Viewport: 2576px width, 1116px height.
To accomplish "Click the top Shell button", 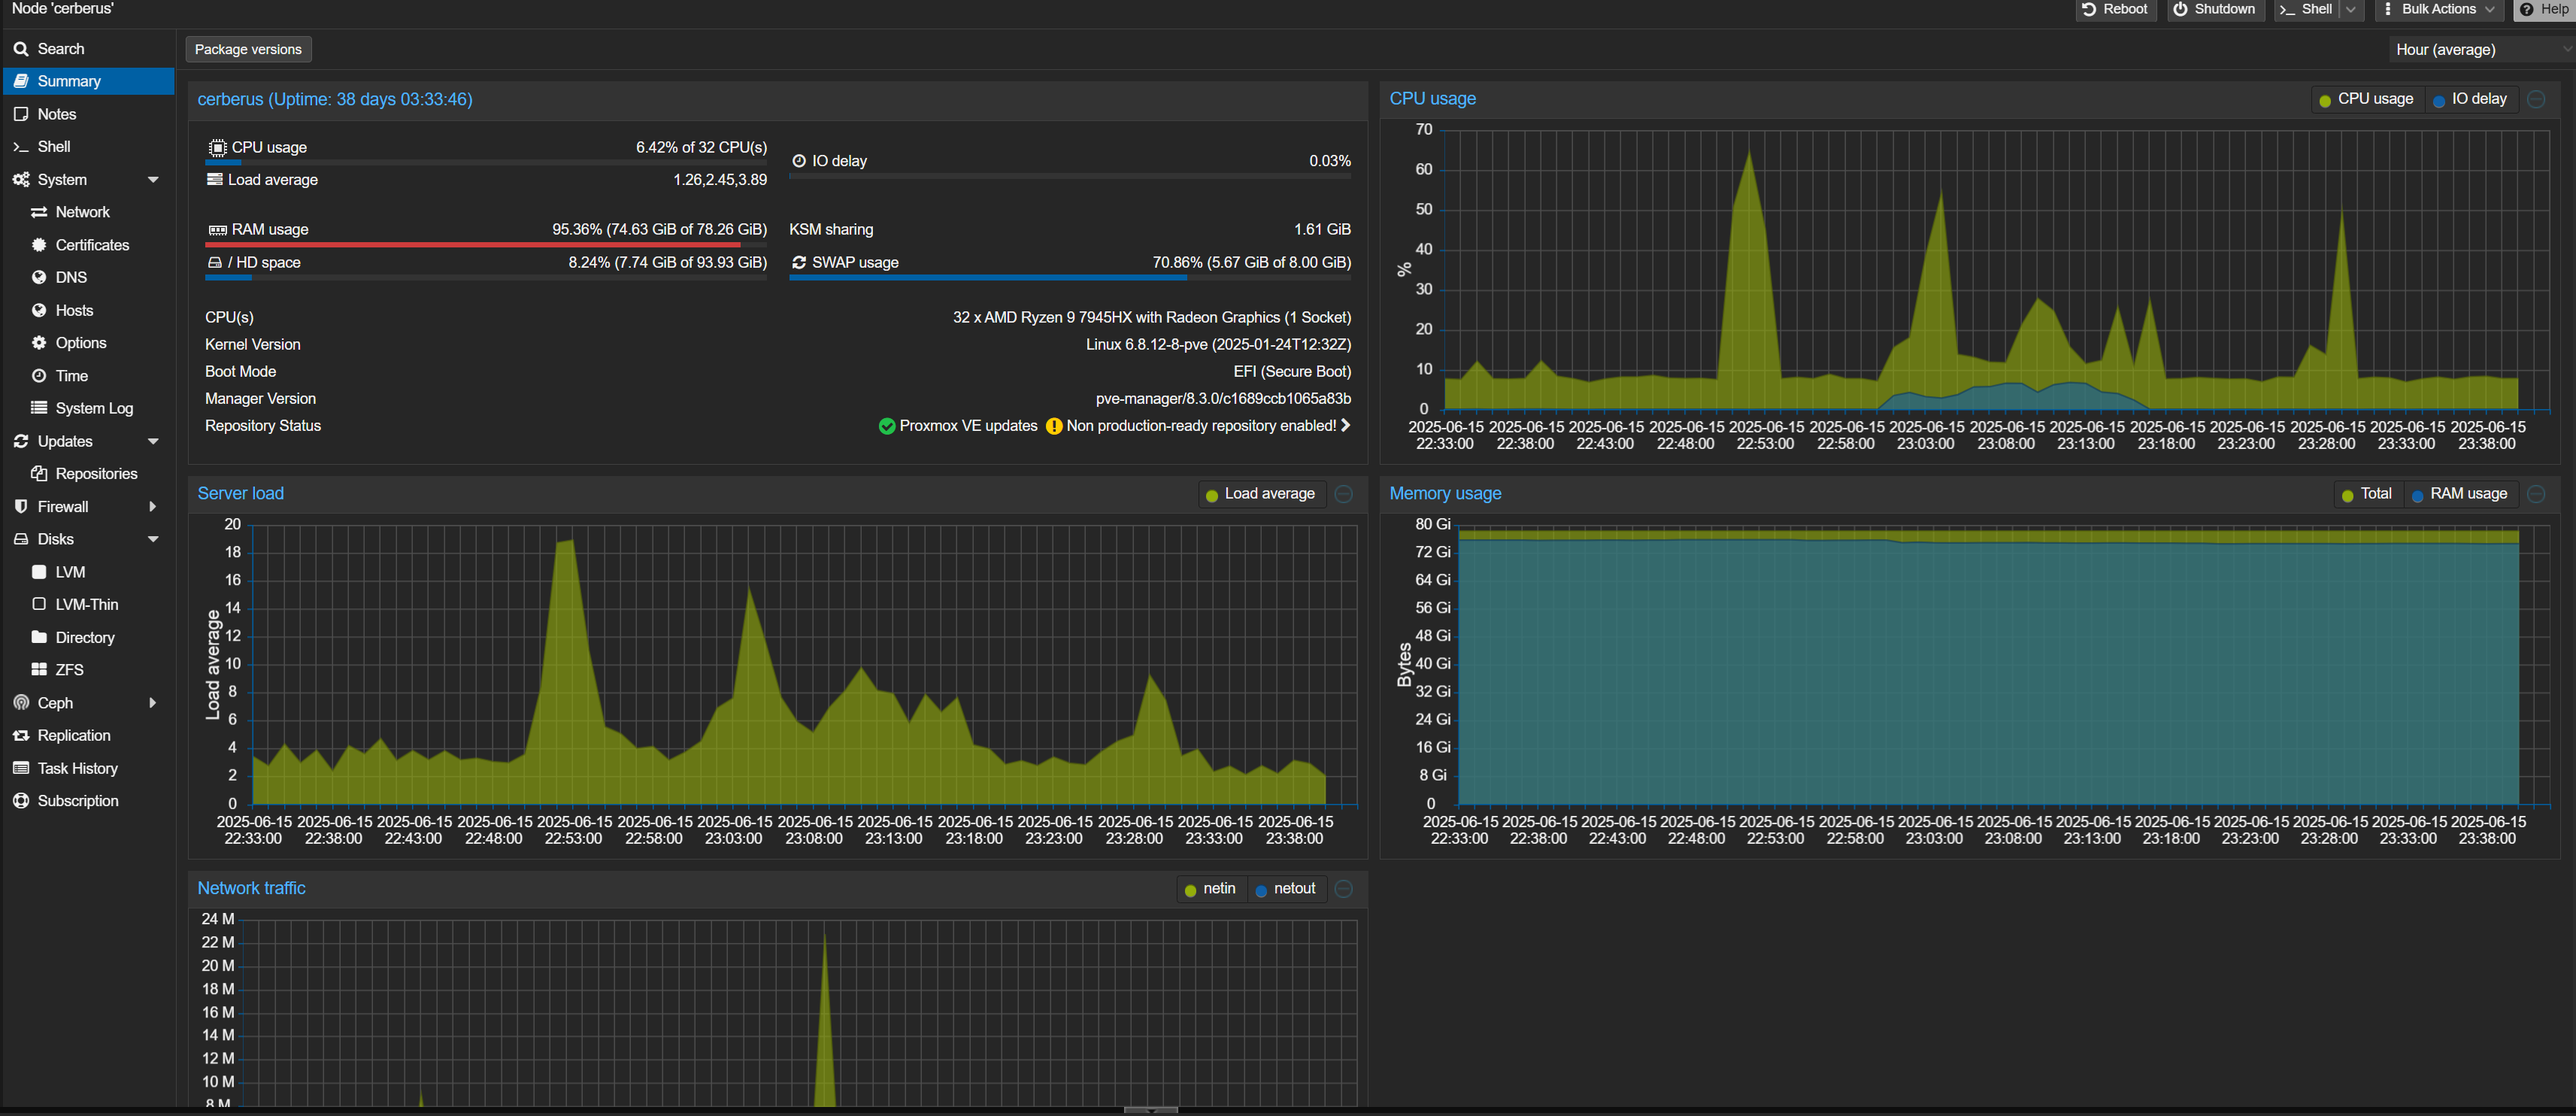I will click(x=2305, y=9).
